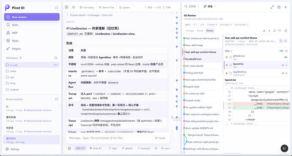Click the plus icon in the right panel header

(286, 7)
